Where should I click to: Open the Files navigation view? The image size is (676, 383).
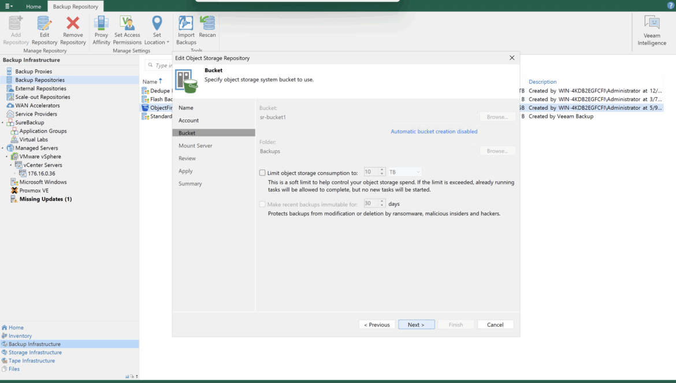tap(14, 369)
